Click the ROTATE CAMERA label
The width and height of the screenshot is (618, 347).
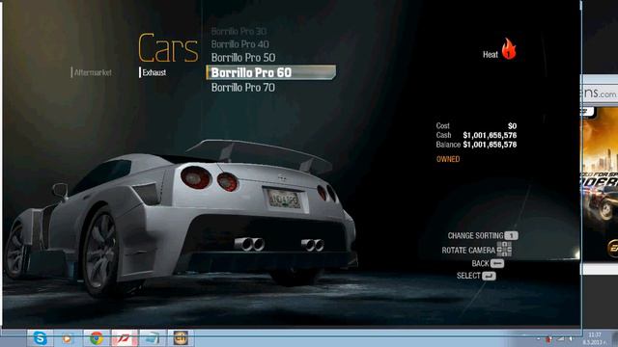pos(468,251)
